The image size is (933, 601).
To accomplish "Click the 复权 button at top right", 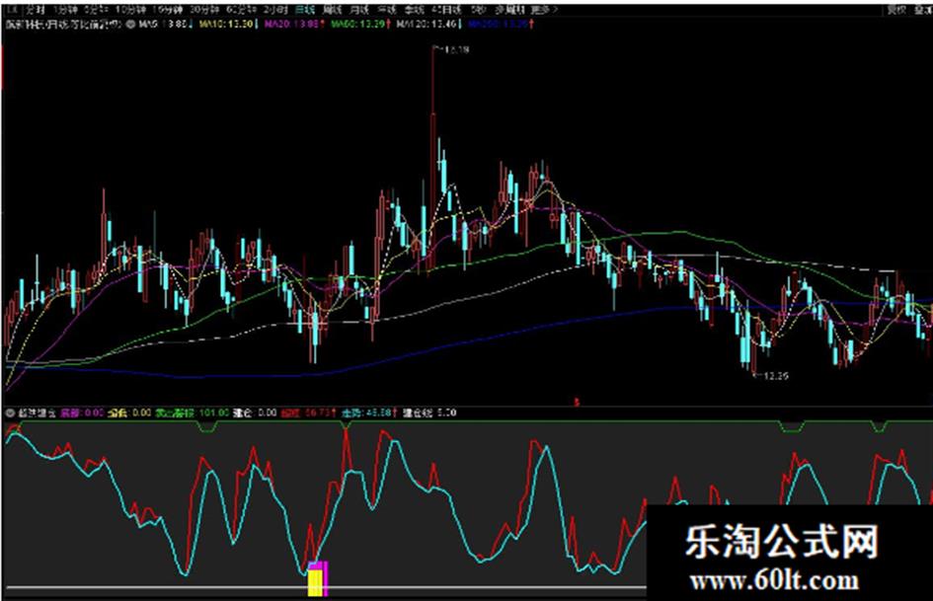I will [x=896, y=10].
